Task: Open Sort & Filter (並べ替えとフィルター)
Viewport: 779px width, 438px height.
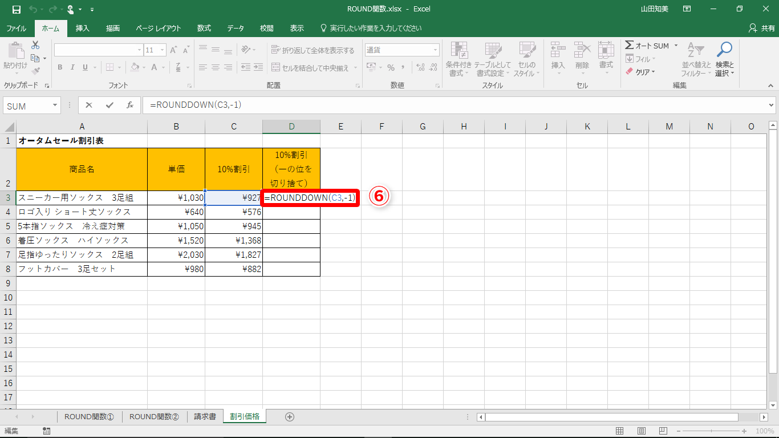Action: click(695, 59)
